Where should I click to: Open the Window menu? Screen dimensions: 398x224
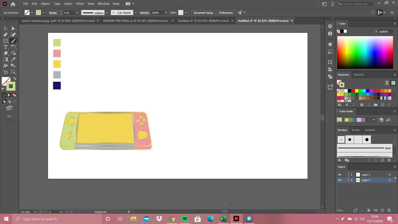coord(103,4)
